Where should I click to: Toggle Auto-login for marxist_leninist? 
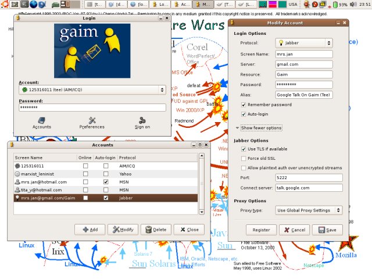[106, 174]
